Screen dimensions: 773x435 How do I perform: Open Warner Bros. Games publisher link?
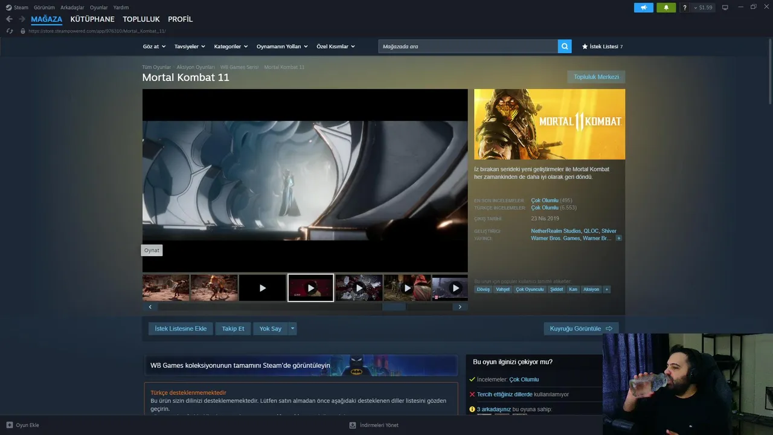pos(556,239)
